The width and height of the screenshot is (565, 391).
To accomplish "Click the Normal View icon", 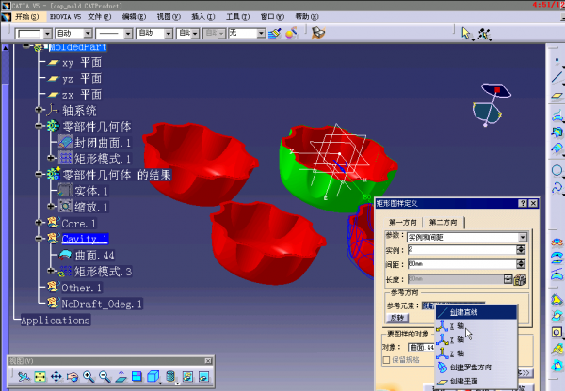I will [121, 377].
